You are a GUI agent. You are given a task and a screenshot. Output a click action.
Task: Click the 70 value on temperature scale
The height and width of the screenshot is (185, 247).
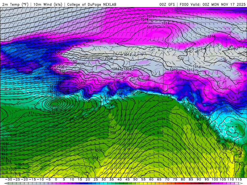coord(167,179)
